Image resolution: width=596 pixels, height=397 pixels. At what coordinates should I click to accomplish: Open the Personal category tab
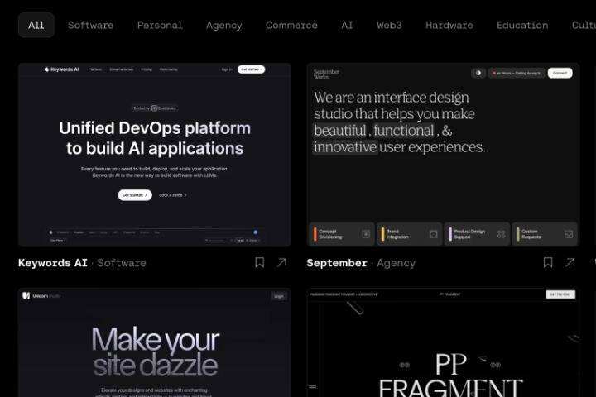(x=160, y=25)
